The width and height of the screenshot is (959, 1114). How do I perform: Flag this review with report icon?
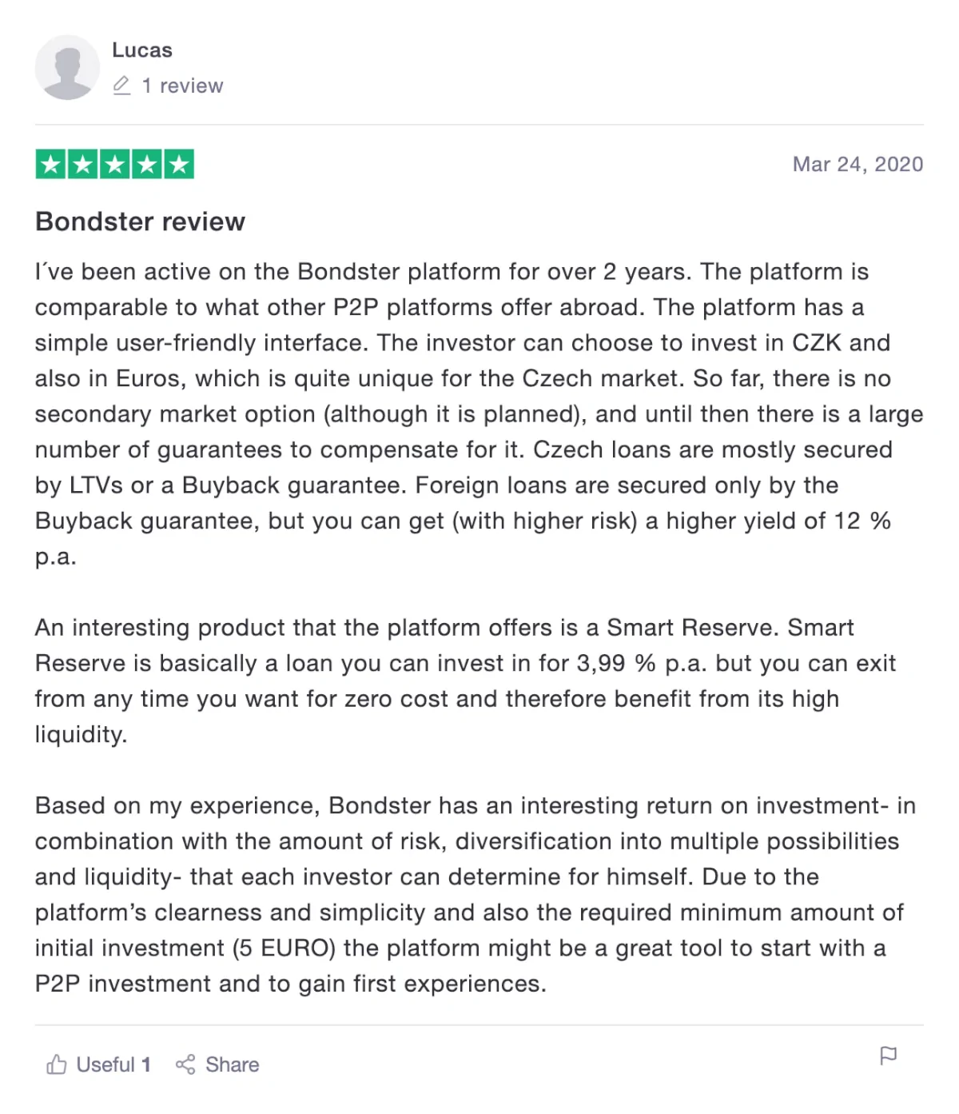(x=888, y=1056)
